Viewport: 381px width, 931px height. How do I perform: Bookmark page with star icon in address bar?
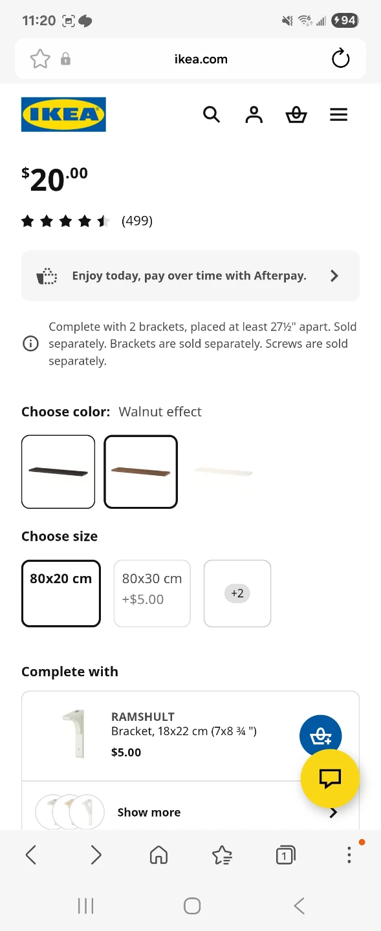click(40, 59)
